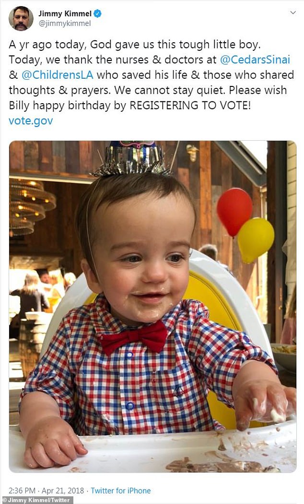Click the blue verified badge
304x504 pixels.
click(98, 13)
